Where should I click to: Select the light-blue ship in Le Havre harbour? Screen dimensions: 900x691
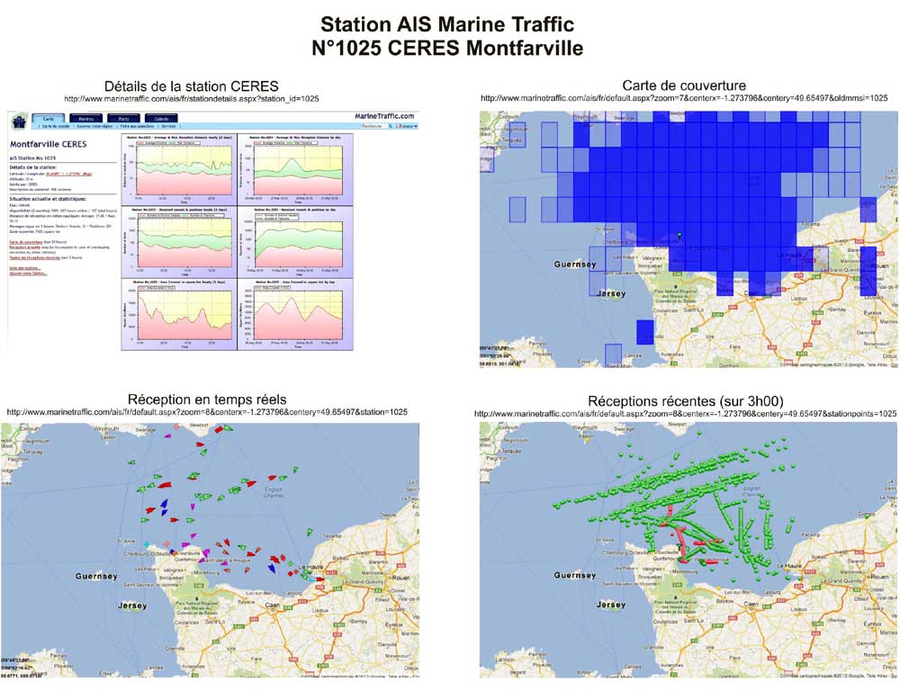(x=310, y=579)
